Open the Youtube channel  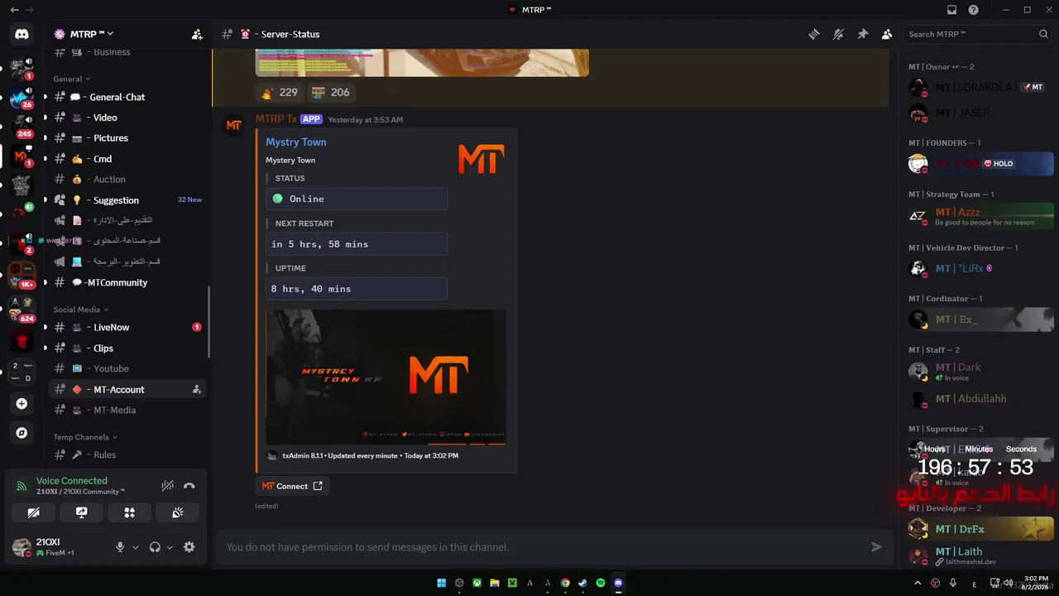[127, 368]
